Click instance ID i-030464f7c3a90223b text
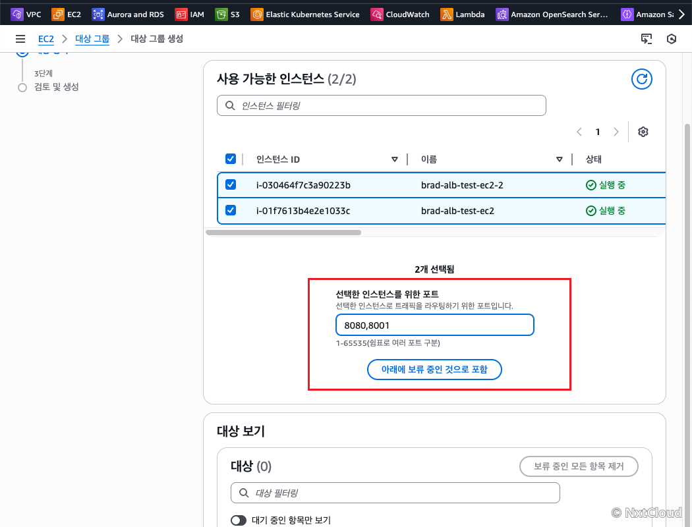This screenshot has width=692, height=527. (303, 185)
